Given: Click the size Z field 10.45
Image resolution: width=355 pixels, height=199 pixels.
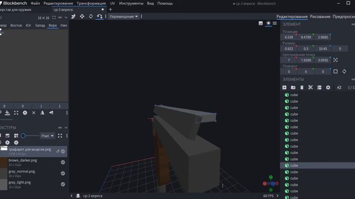Looking at the screenshot, I should click(323, 49).
